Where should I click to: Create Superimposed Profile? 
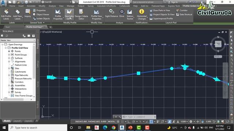pyautogui.click(x=161, y=19)
